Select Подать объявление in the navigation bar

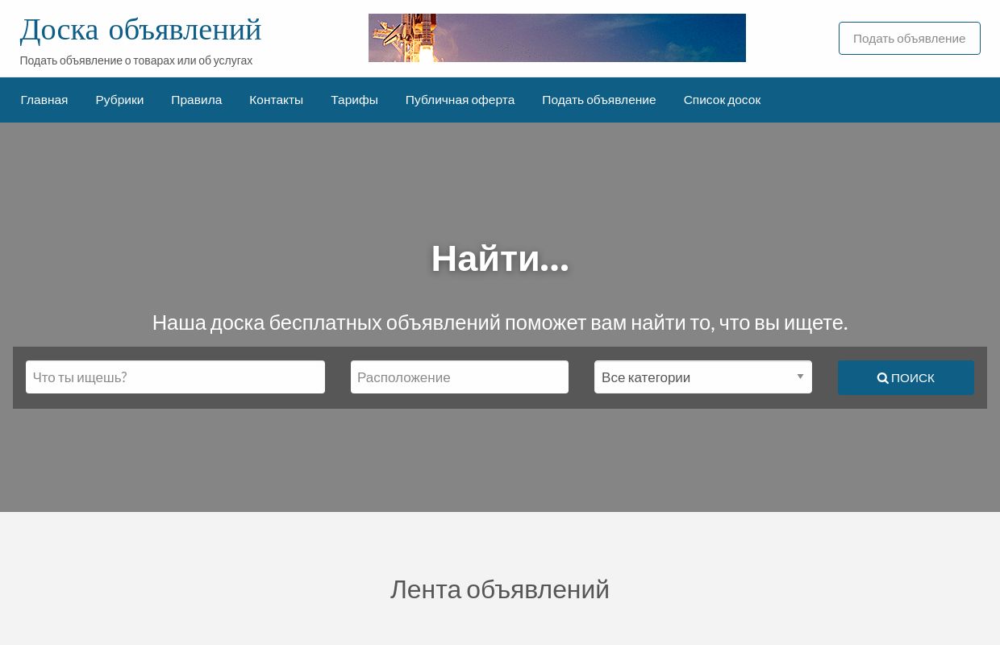[598, 99]
